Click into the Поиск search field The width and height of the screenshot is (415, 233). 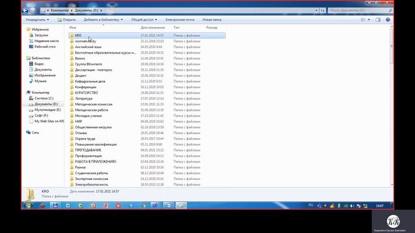[x=357, y=10]
